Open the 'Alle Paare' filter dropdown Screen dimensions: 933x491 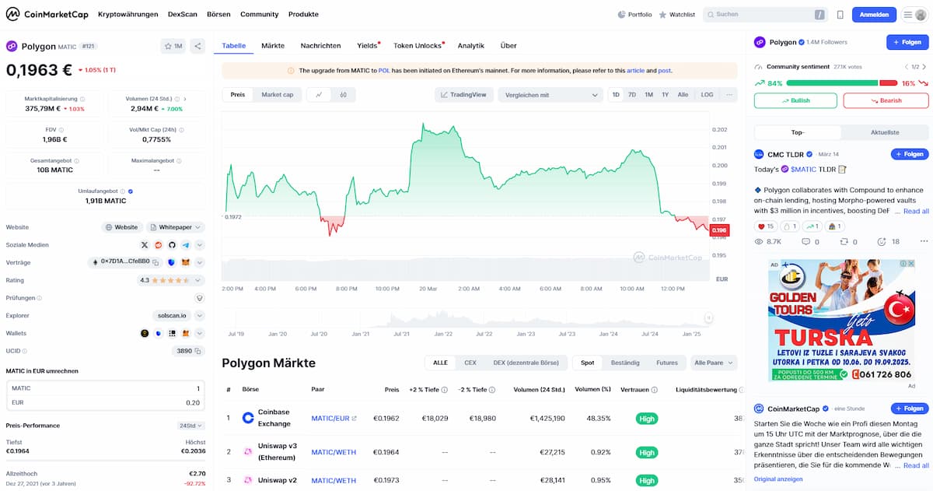coord(713,363)
